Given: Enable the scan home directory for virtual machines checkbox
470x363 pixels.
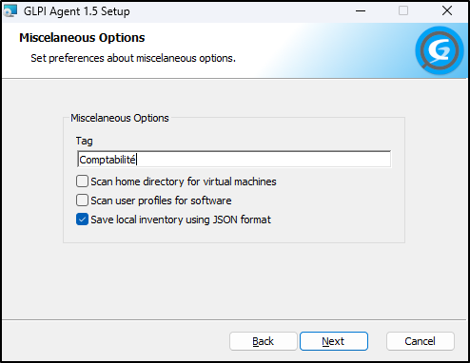Looking at the screenshot, I should 82,181.
